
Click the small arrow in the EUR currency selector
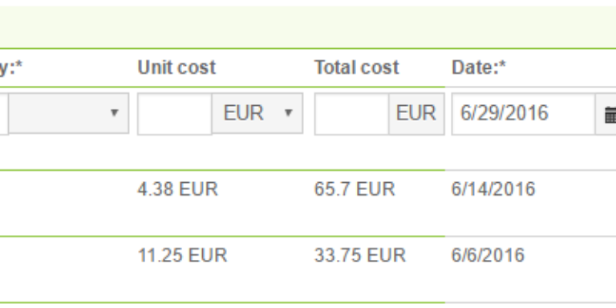[288, 113]
